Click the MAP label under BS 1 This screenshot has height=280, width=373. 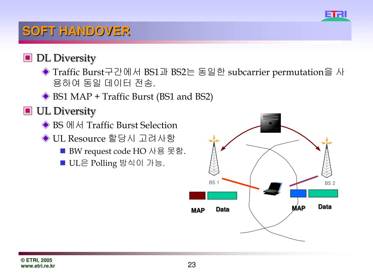(198, 210)
